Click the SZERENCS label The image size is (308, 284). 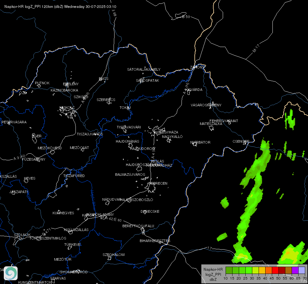coord(106,100)
